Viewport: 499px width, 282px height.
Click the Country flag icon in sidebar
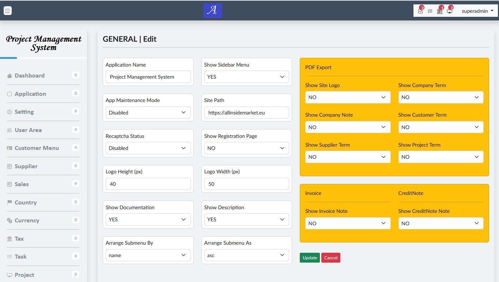point(10,203)
